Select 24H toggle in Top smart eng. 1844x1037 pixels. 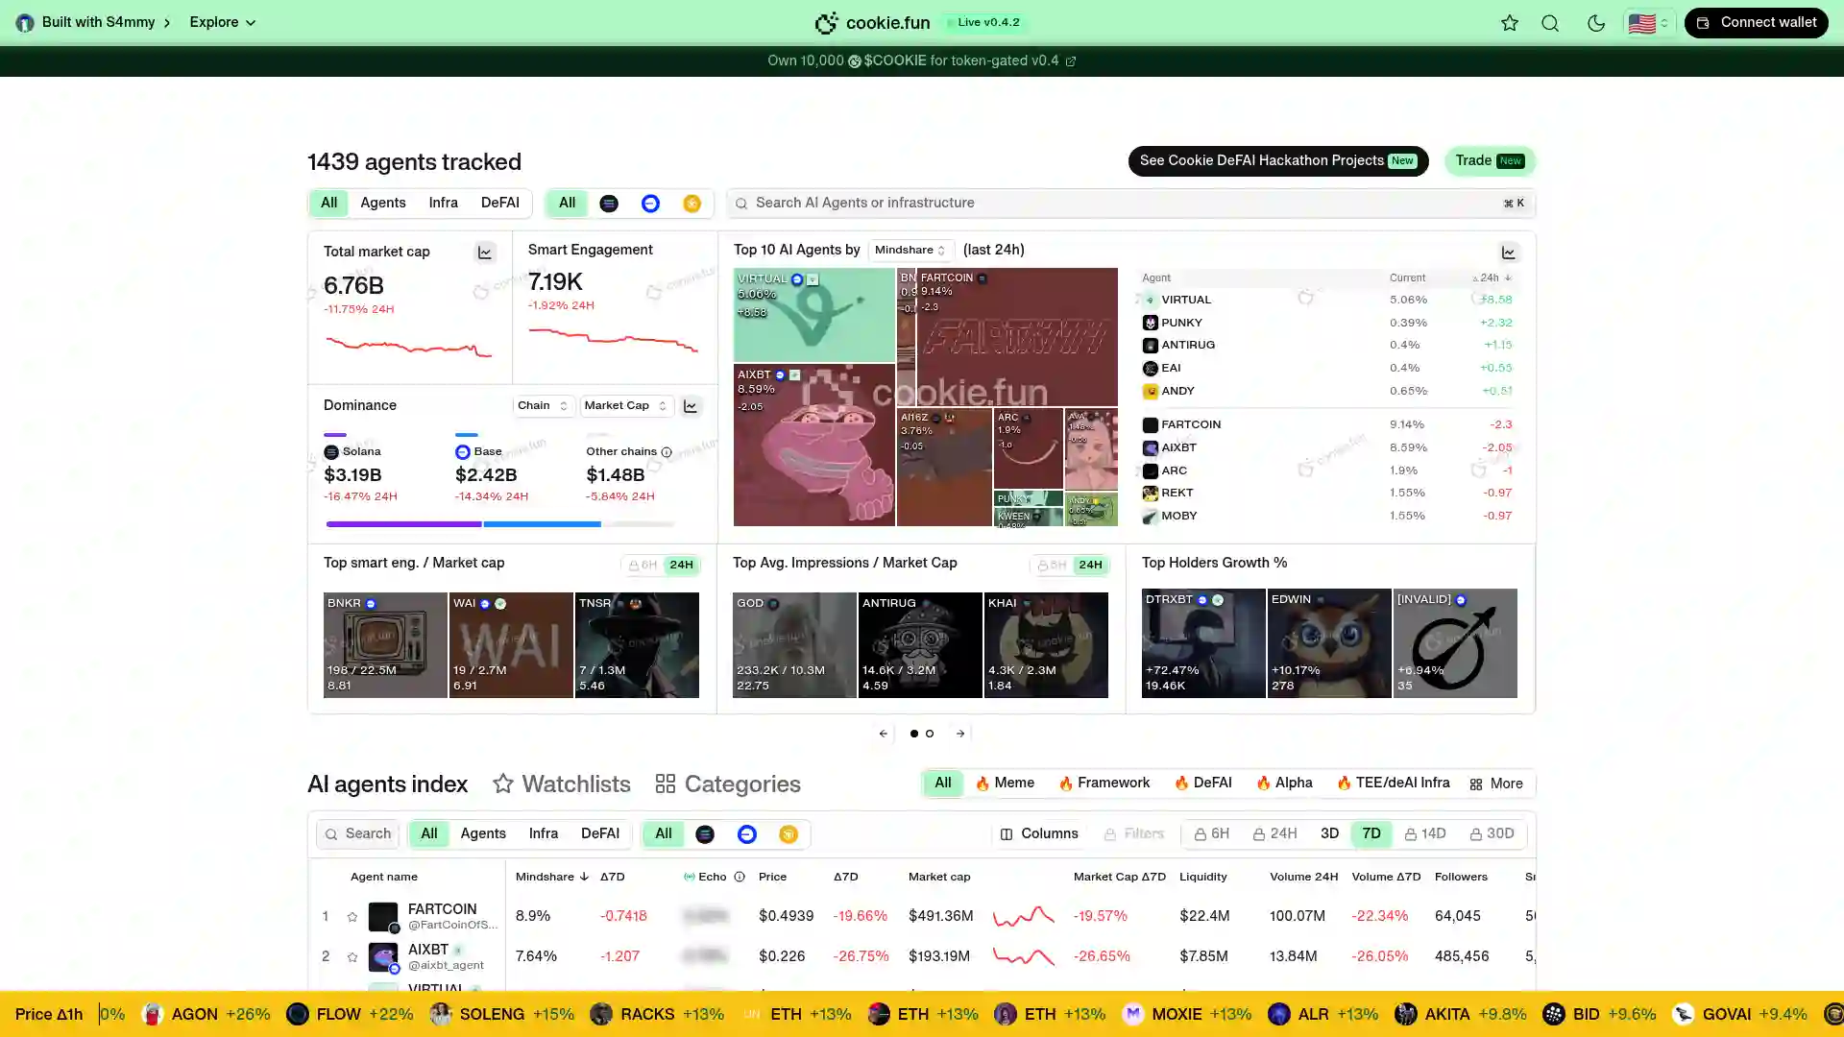click(x=681, y=565)
